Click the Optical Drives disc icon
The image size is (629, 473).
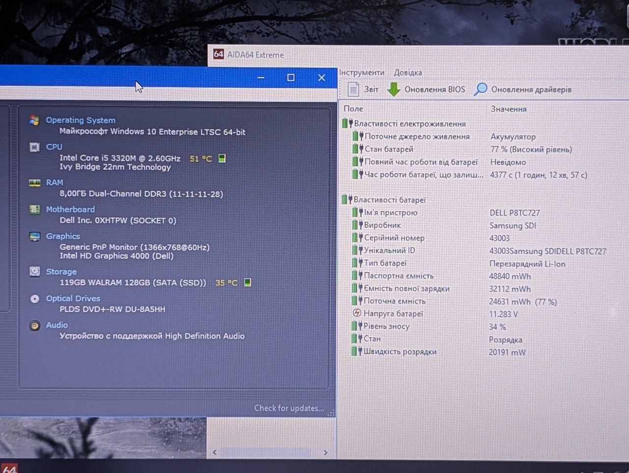34,299
